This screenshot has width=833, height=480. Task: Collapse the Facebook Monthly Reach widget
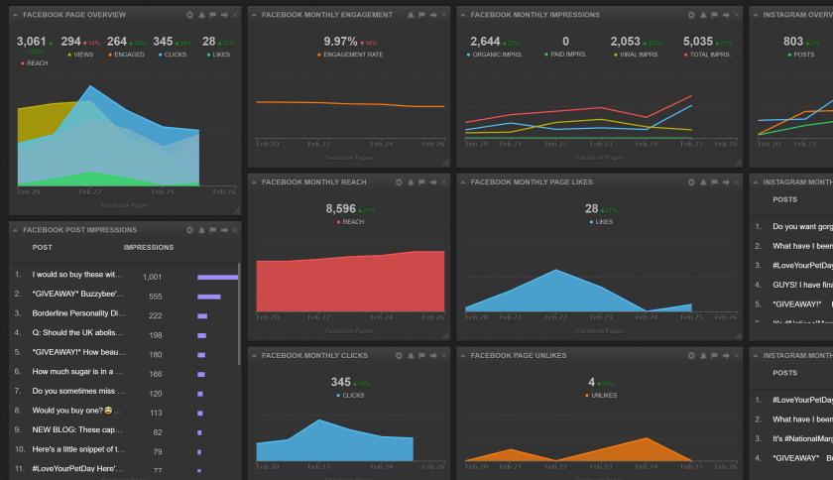(x=254, y=182)
